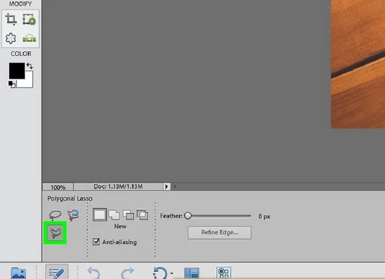This screenshot has width=385, height=279.
Task: Select the Straighten tool
Action: pyautogui.click(x=29, y=38)
